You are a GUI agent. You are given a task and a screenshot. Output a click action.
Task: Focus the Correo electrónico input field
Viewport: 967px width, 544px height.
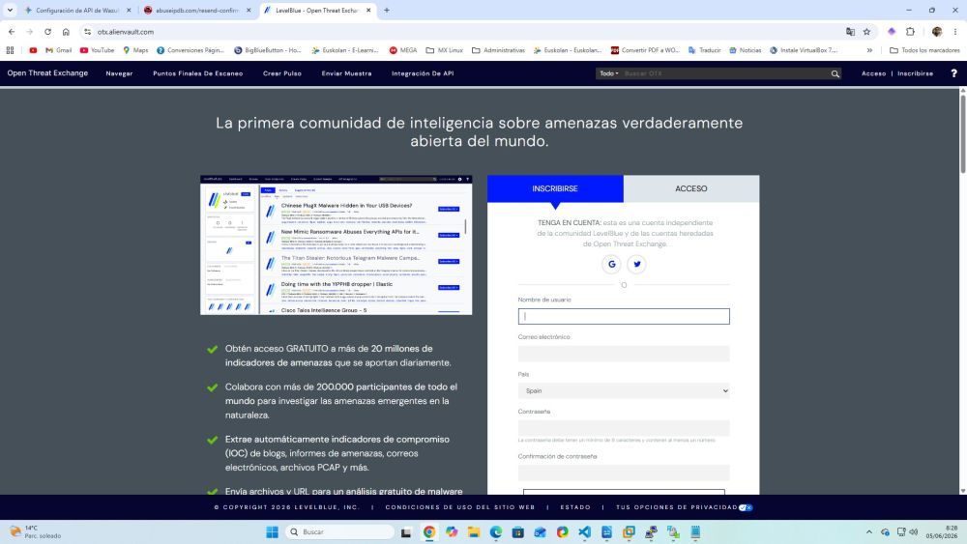click(624, 354)
